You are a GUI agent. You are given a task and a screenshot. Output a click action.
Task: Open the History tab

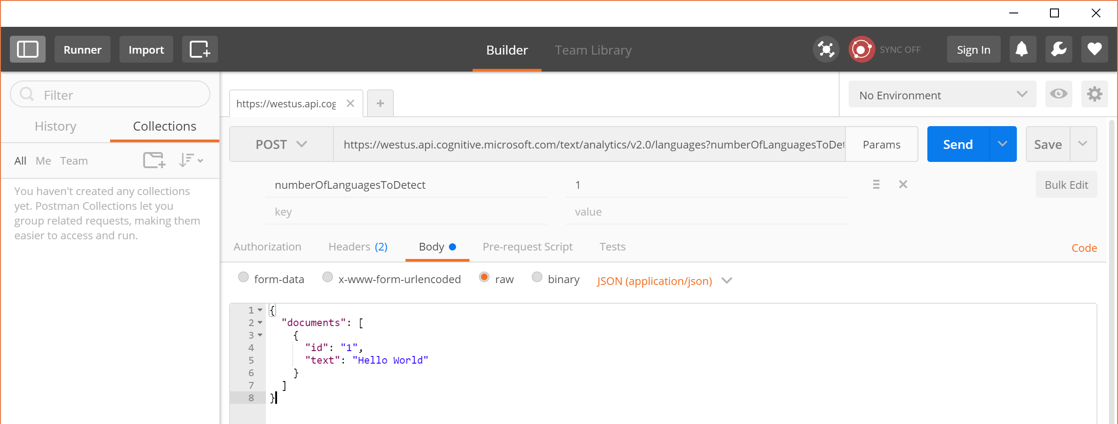click(55, 127)
